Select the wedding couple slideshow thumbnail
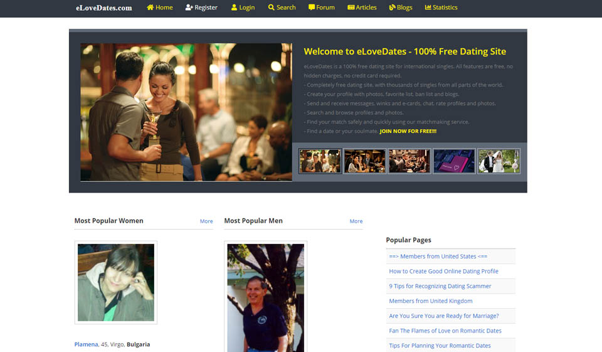 (x=499, y=161)
